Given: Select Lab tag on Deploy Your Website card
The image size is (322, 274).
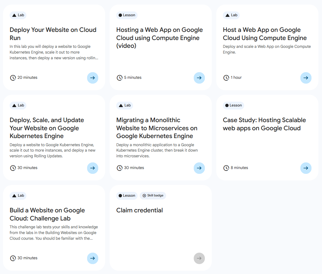Looking at the screenshot, I should point(18,15).
